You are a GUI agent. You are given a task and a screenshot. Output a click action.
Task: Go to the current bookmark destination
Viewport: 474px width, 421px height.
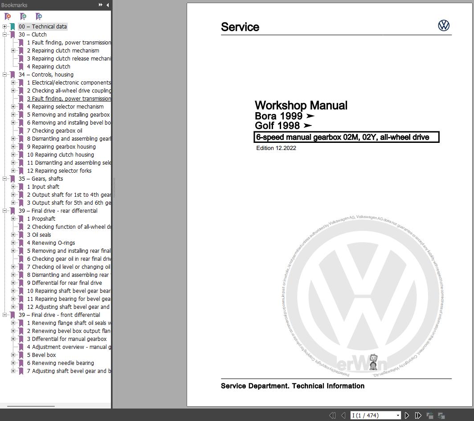click(x=39, y=16)
